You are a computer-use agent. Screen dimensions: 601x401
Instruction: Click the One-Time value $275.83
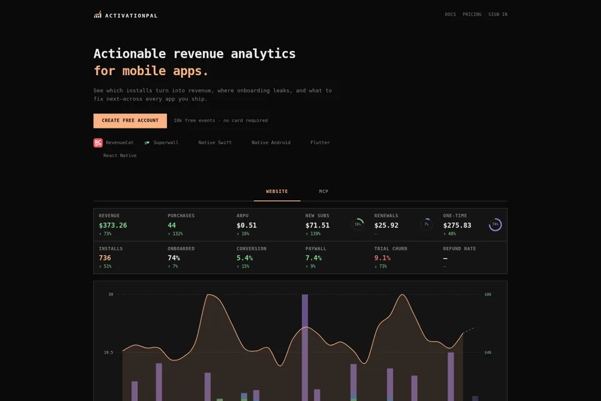tap(457, 226)
